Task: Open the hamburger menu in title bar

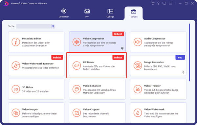Action: tap(170, 3)
